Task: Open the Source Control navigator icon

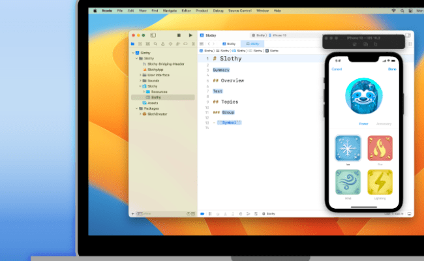Action: (x=140, y=44)
